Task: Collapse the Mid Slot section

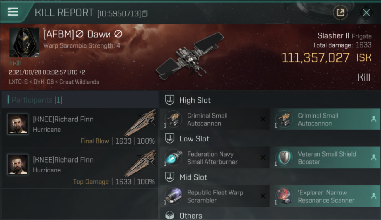Action: coord(170,177)
